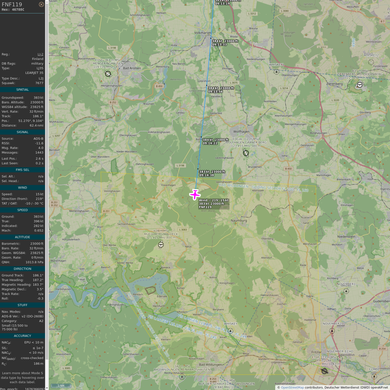
Task: Click the sidebar scrollbar down arrow
Action: point(47,388)
